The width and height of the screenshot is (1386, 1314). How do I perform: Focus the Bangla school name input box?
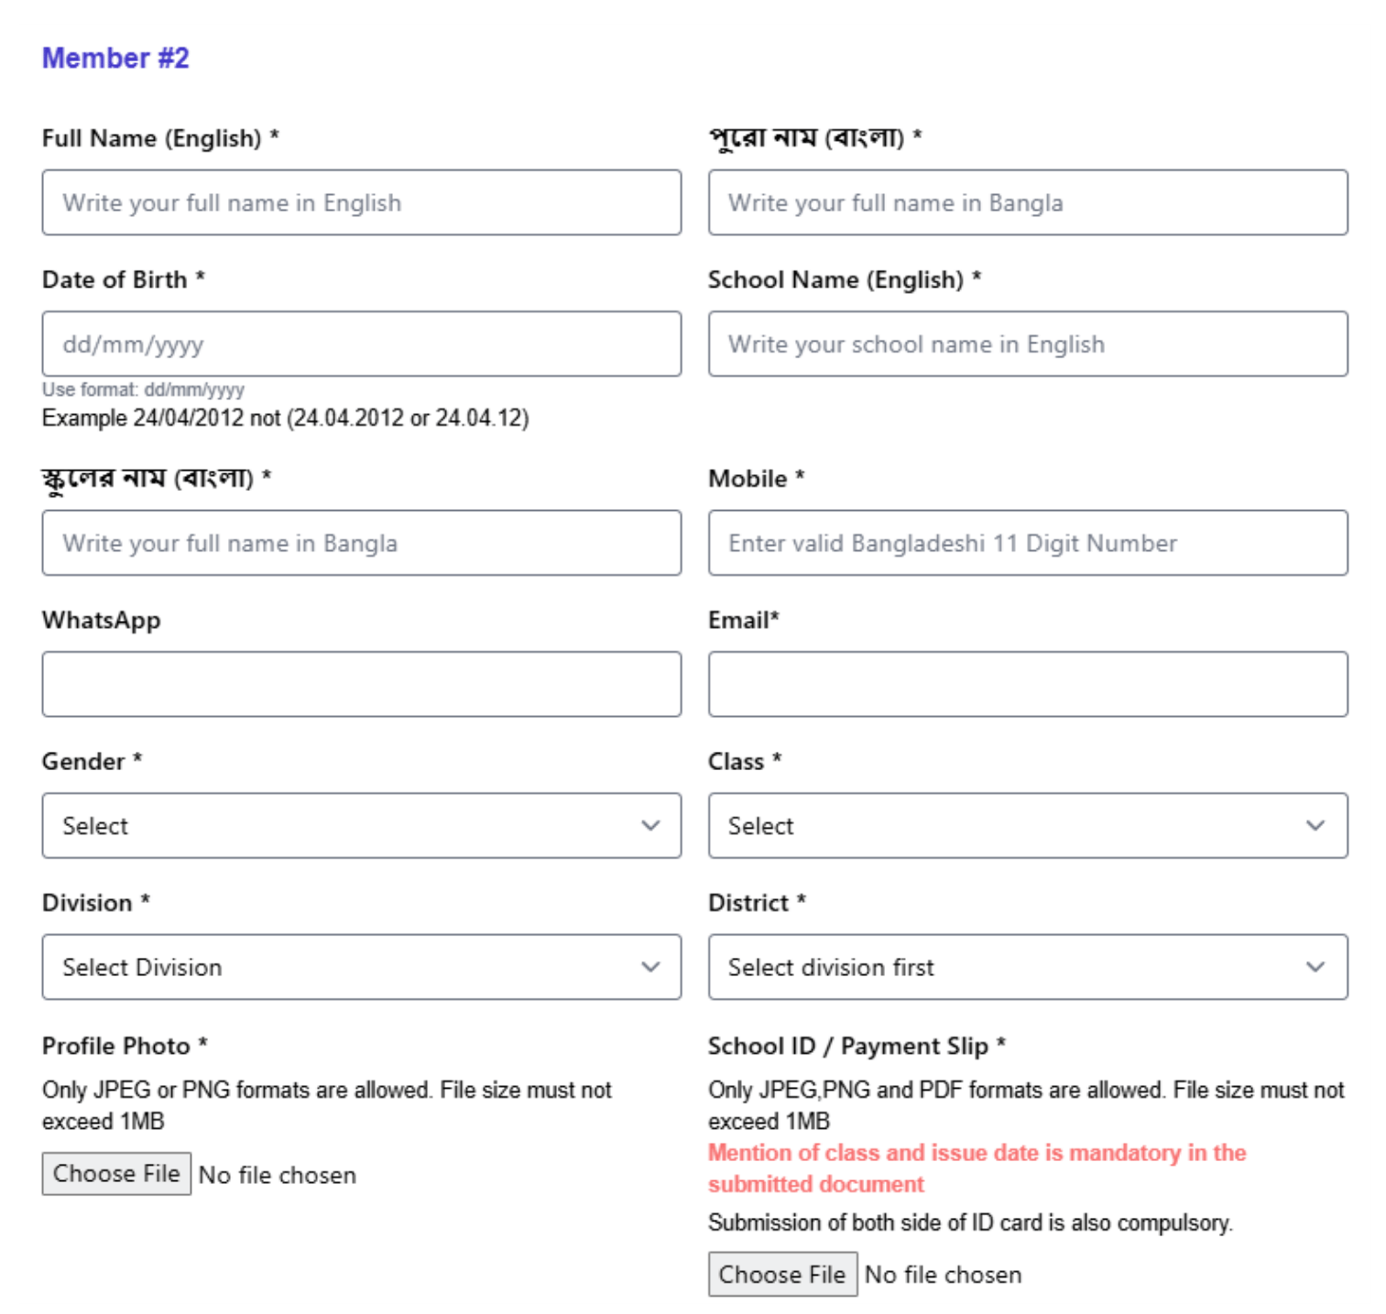(362, 543)
